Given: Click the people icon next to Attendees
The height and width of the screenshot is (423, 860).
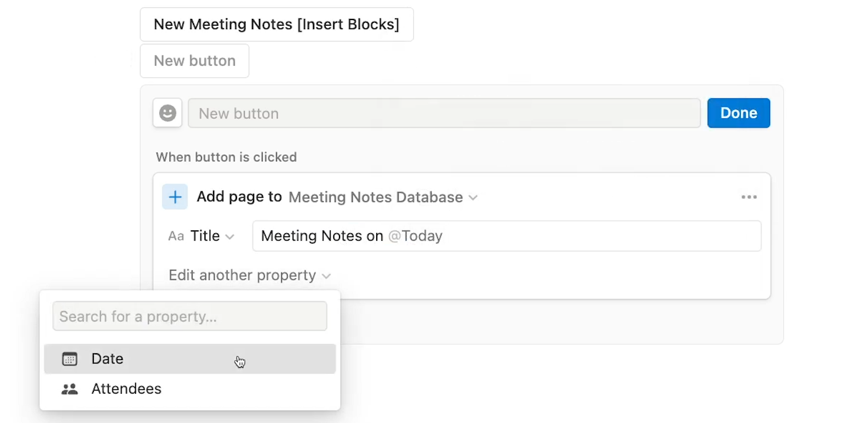Looking at the screenshot, I should pos(69,389).
